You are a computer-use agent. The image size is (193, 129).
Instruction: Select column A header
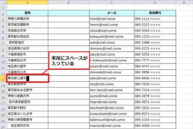click(x=27, y=2)
